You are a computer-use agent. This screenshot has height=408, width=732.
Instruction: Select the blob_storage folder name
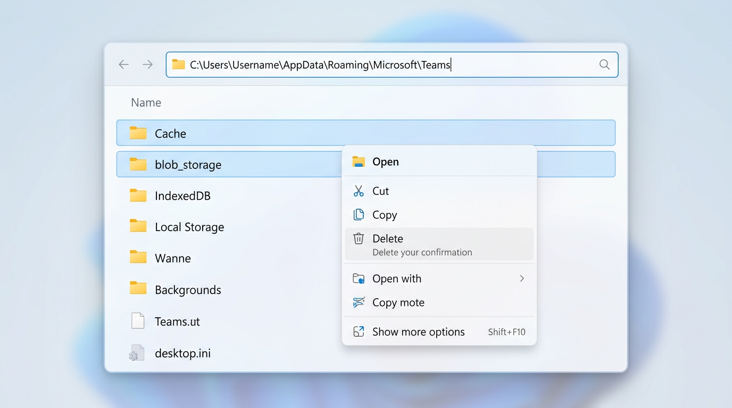click(188, 165)
